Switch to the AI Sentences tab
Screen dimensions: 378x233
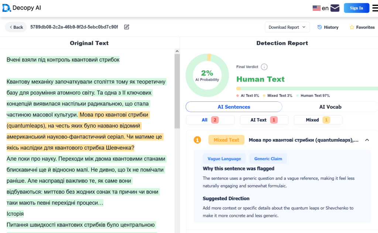click(x=234, y=107)
